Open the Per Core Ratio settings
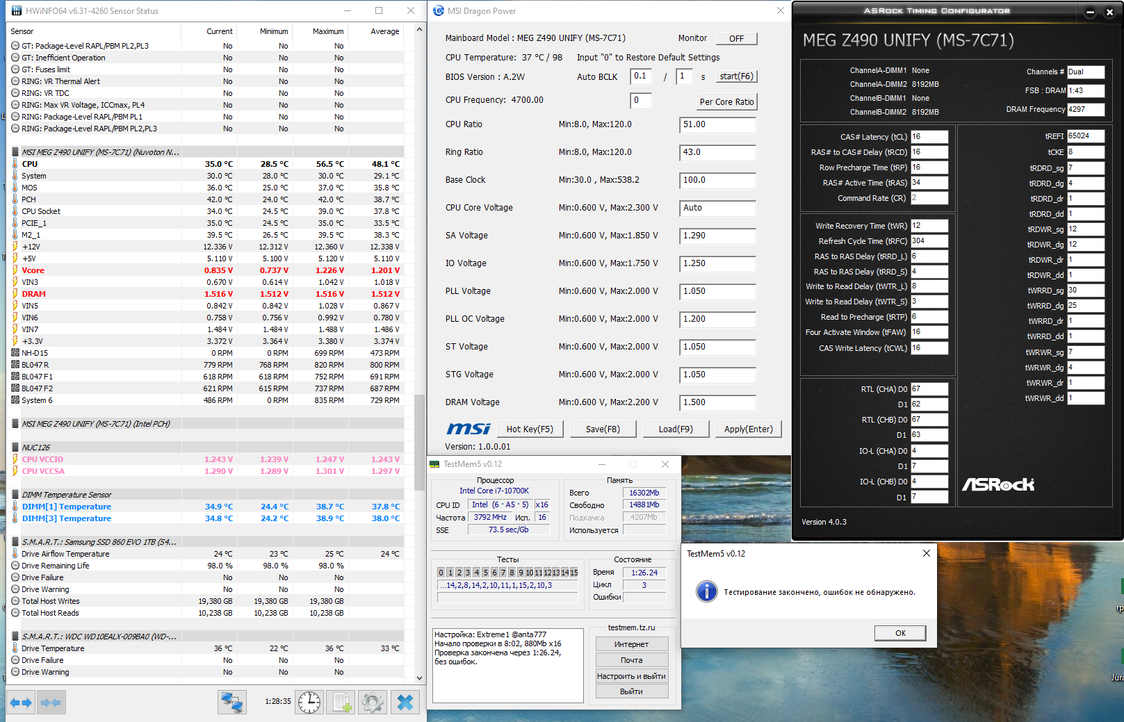The height and width of the screenshot is (722, 1124). click(726, 101)
